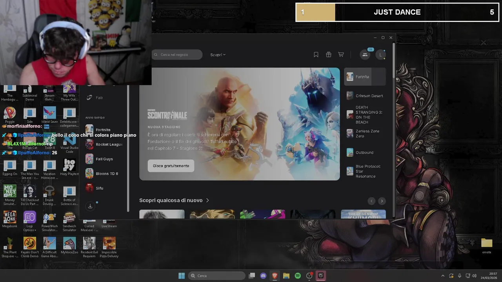The image size is (502, 282).
Task: Select Fortnite in featured list
Action: [365, 77]
